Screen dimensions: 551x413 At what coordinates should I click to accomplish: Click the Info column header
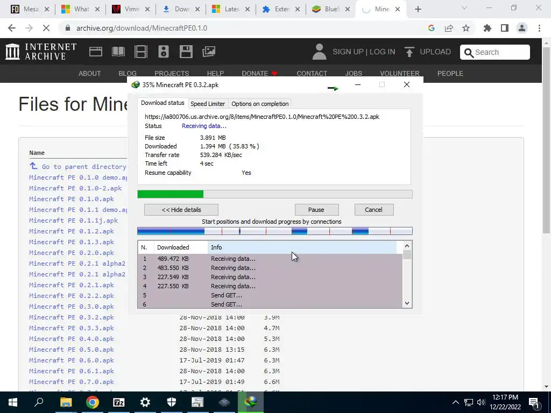302,247
